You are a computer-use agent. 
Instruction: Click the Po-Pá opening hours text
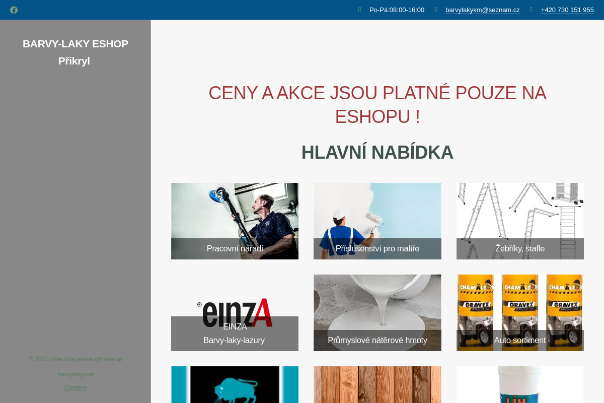(x=397, y=10)
